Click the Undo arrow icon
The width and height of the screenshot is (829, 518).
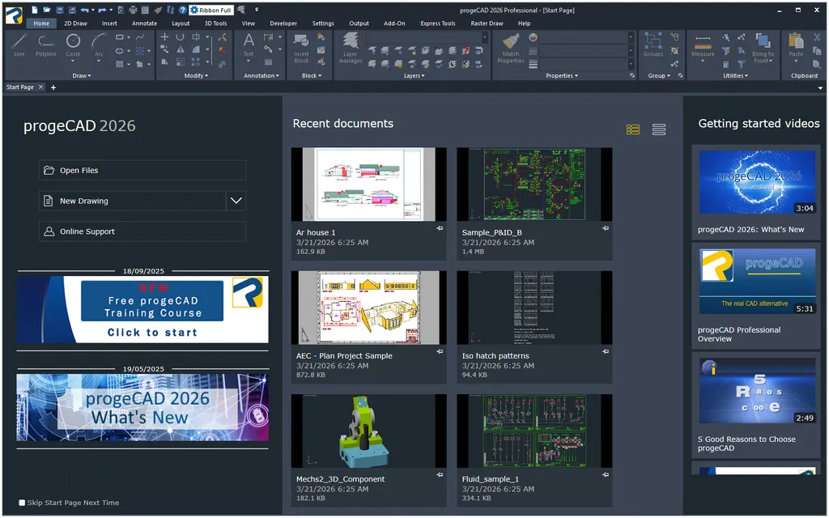[x=84, y=10]
